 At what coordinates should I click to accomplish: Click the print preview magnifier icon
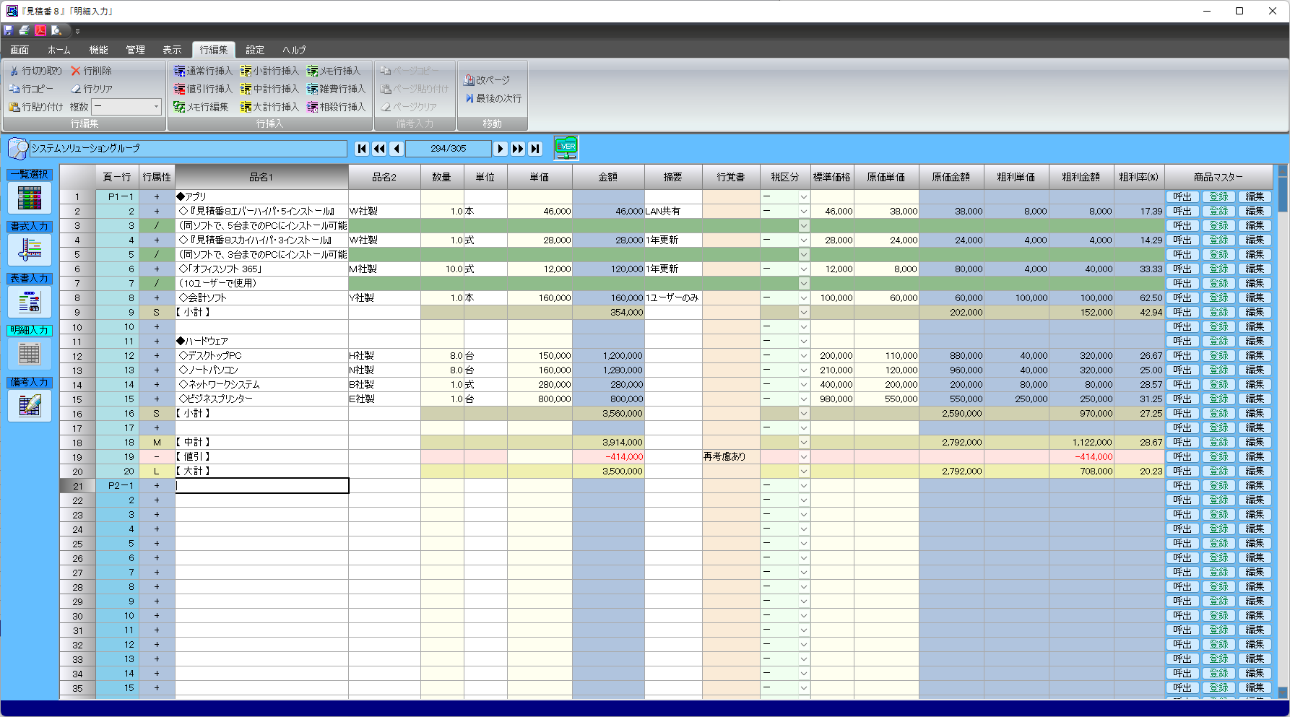point(56,30)
